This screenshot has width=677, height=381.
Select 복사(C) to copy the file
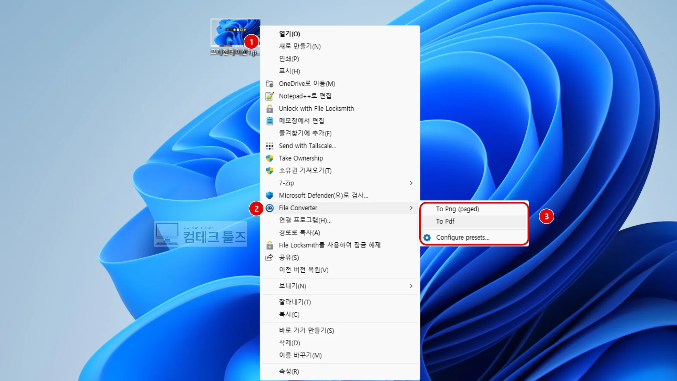point(340,314)
